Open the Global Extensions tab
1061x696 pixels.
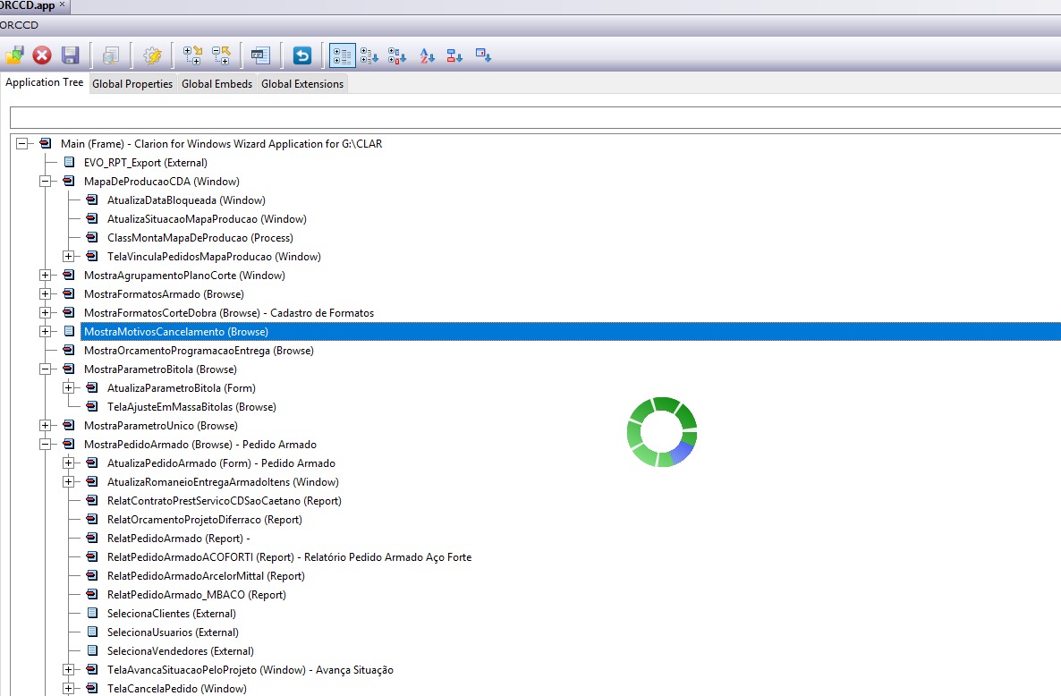(301, 84)
